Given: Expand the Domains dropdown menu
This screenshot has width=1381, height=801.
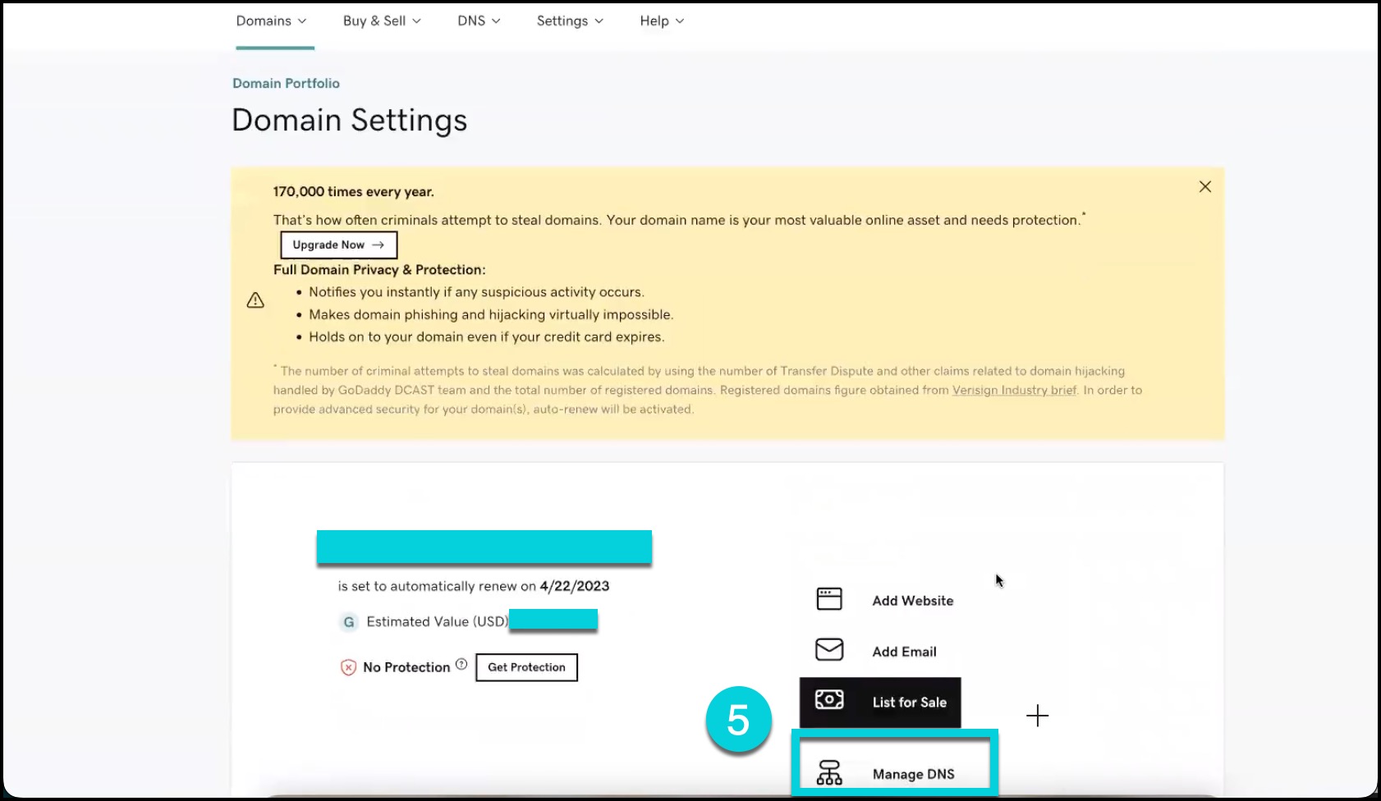Looking at the screenshot, I should pyautogui.click(x=271, y=21).
